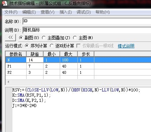
Task: Click the 步长 column header
Action: click(x=86, y=54)
